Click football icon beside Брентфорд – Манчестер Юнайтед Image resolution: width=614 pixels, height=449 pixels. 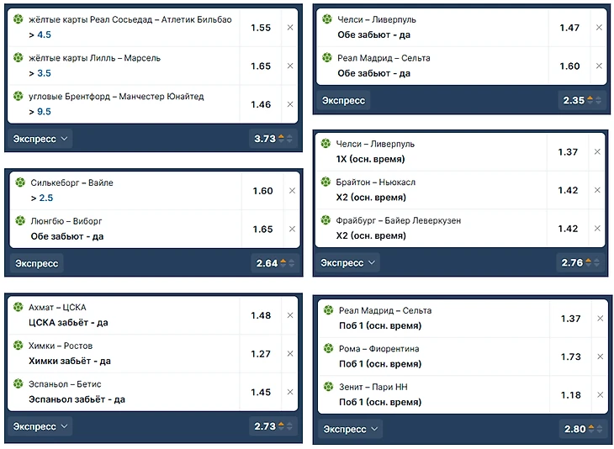[19, 96]
